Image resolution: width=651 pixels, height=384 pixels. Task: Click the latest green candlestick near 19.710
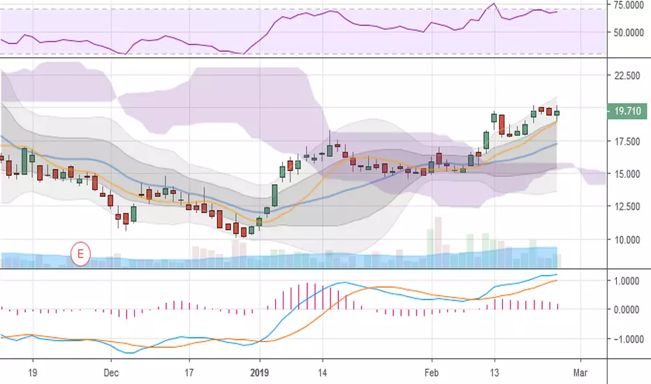pos(557,113)
